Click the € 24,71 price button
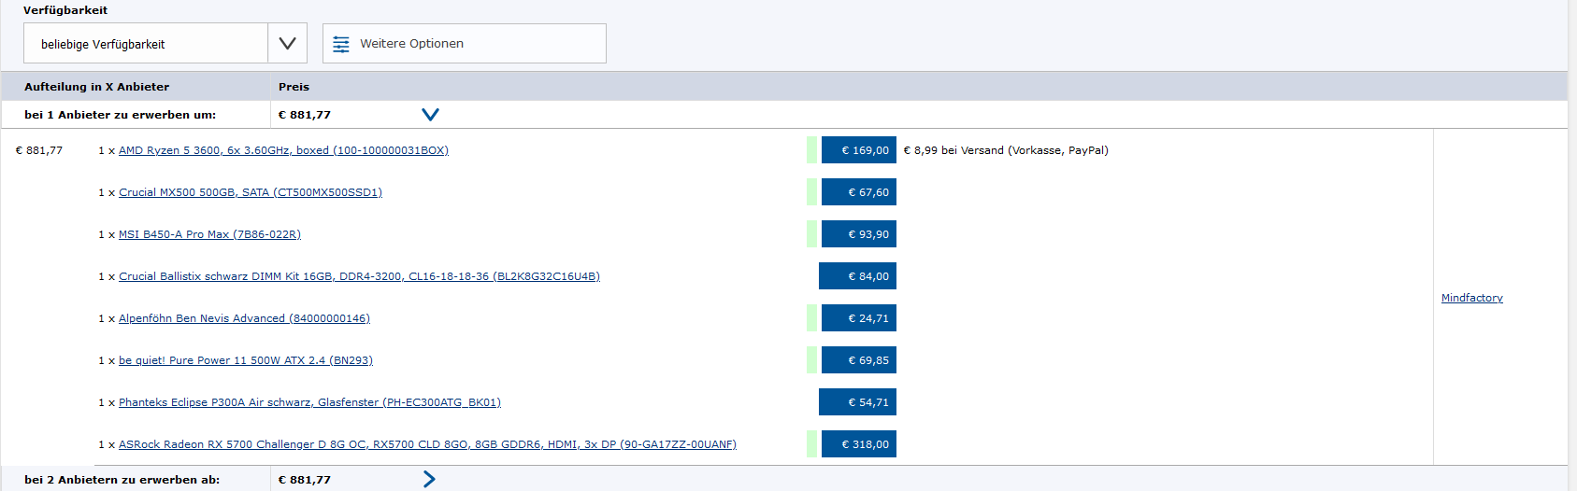Screen dimensions: 1577x491 coord(859,317)
